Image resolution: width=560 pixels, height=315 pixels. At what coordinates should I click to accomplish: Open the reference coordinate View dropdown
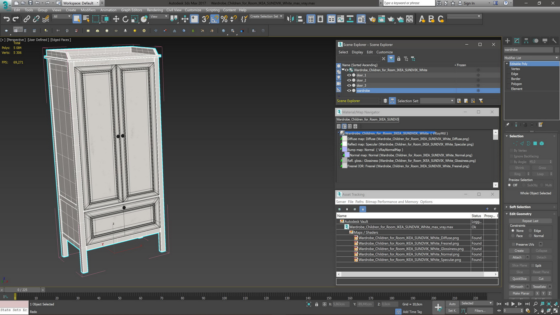click(159, 17)
